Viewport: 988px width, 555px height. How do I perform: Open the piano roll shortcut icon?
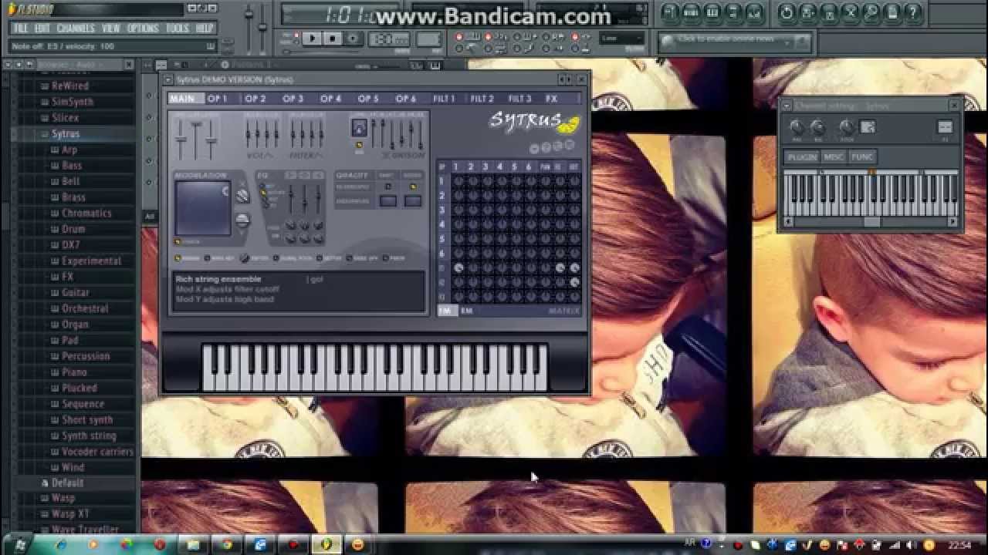pos(712,12)
